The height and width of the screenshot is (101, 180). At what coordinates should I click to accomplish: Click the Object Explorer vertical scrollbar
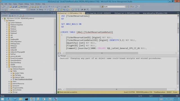click(55, 45)
